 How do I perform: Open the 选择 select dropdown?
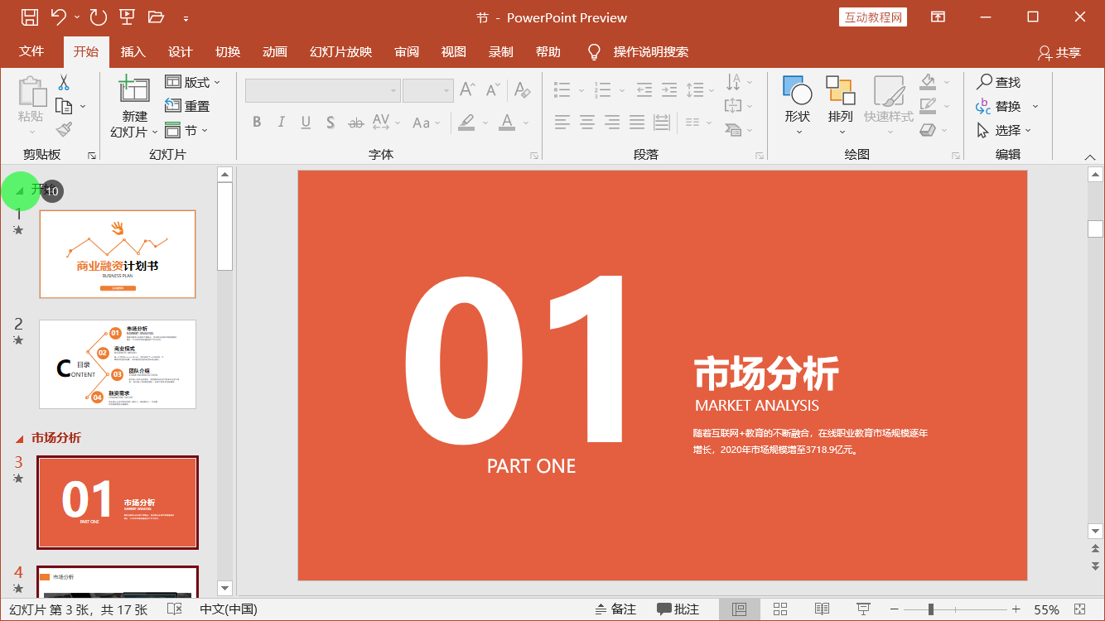coord(1004,130)
